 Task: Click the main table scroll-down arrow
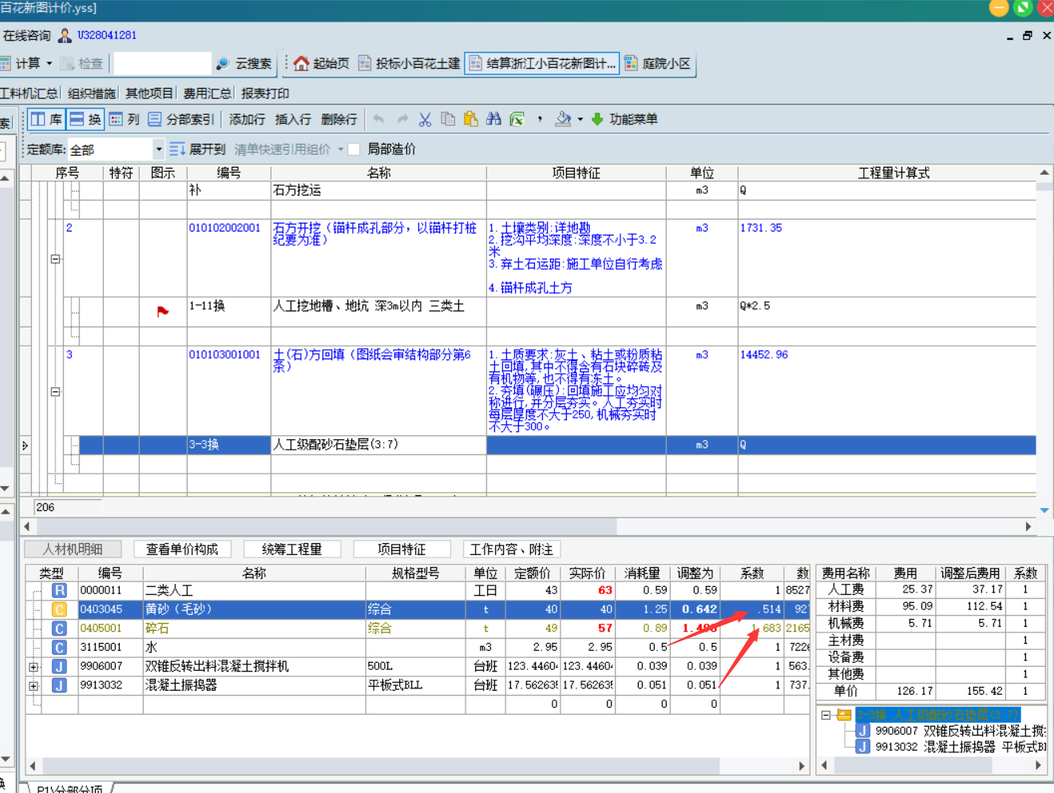[x=1044, y=510]
